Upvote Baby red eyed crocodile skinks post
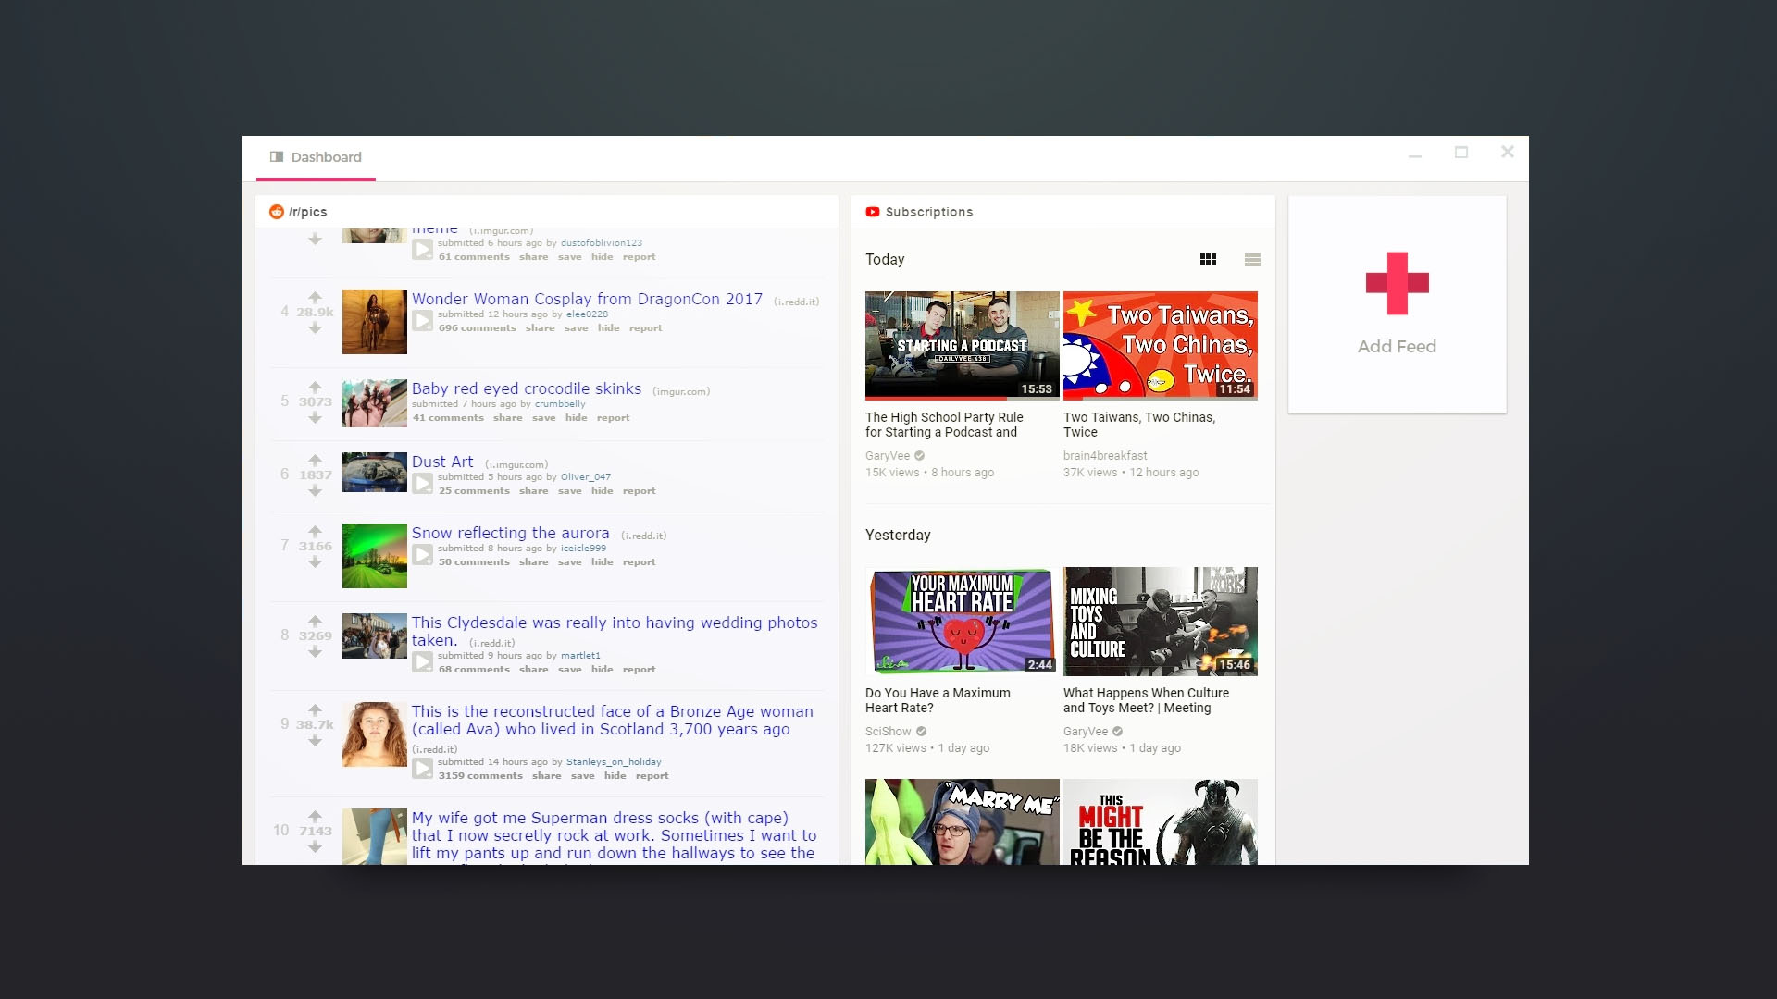 coord(315,387)
